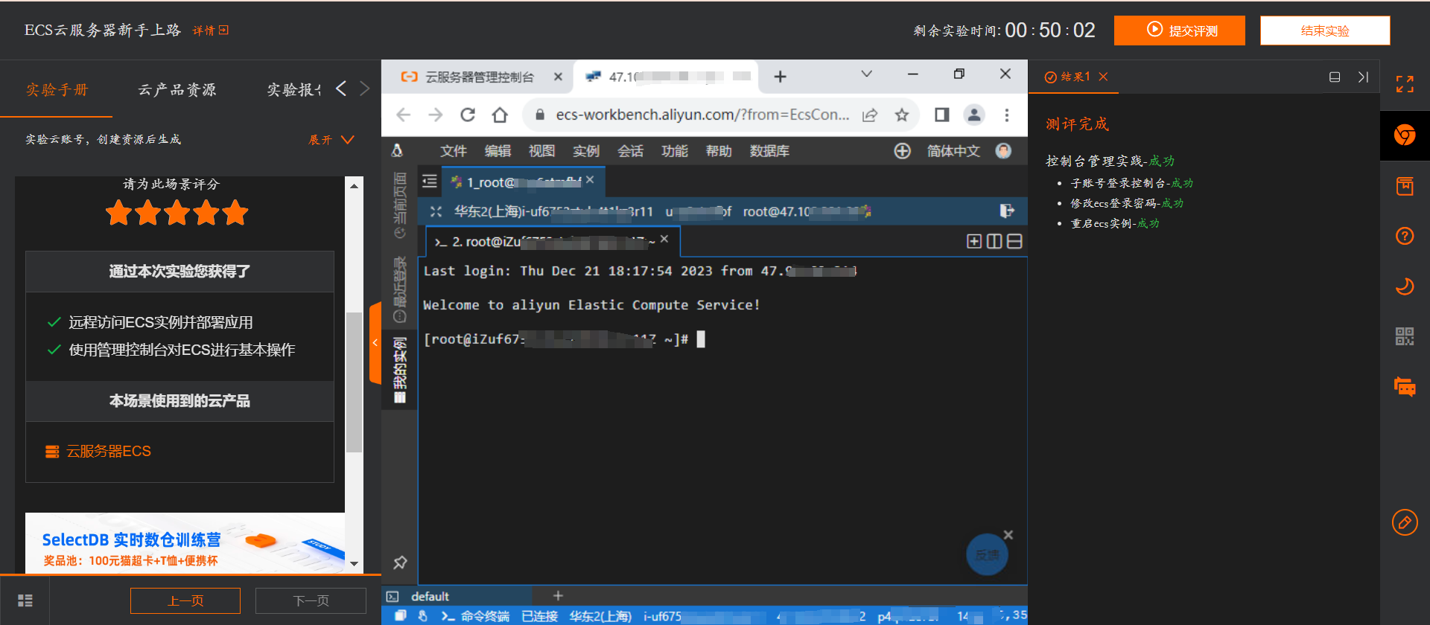Share this page icon in address bar
1430x625 pixels.
(870, 115)
